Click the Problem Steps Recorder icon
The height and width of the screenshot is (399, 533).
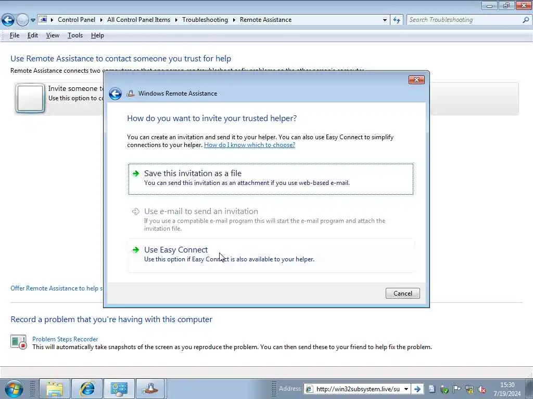[x=18, y=342]
